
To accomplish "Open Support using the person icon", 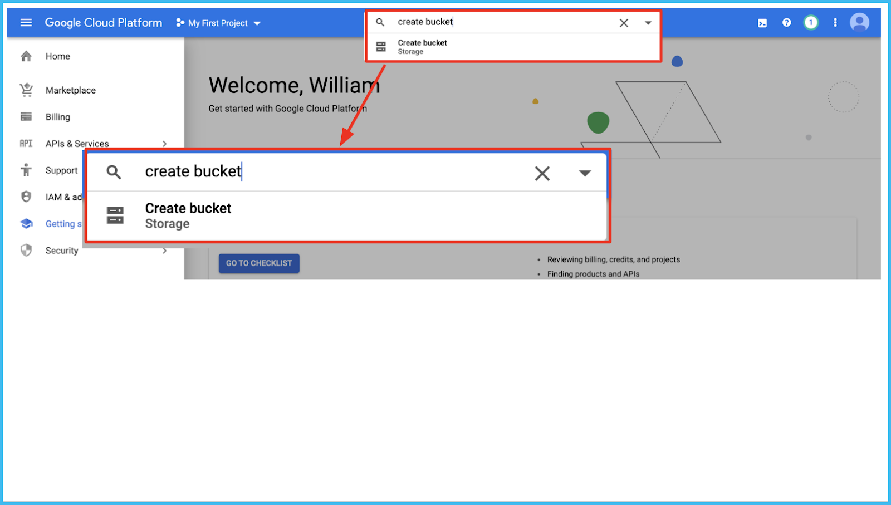I will (x=26, y=170).
